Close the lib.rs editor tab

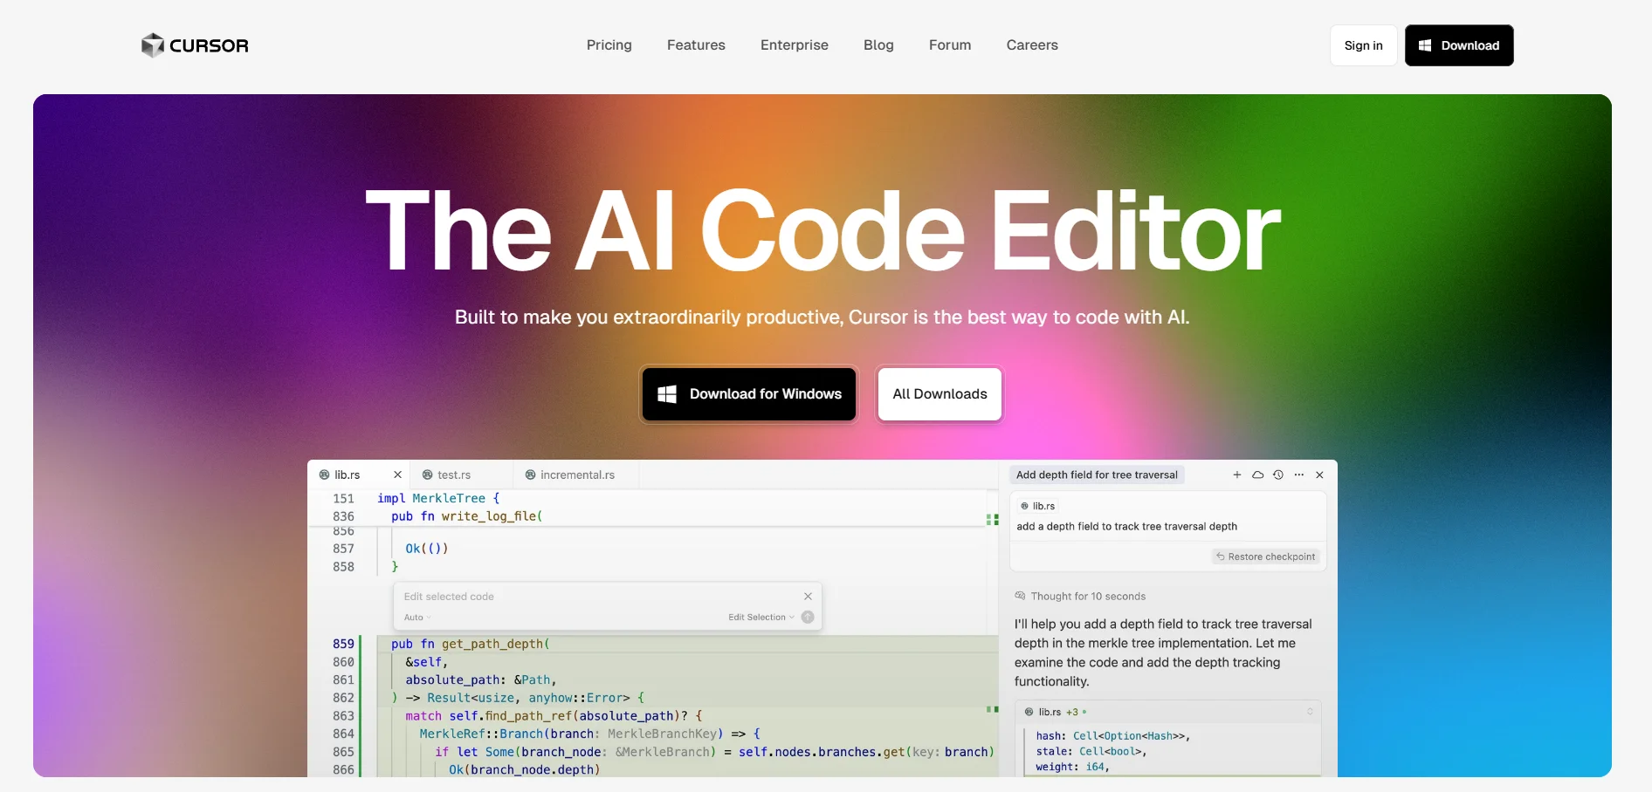pos(397,475)
